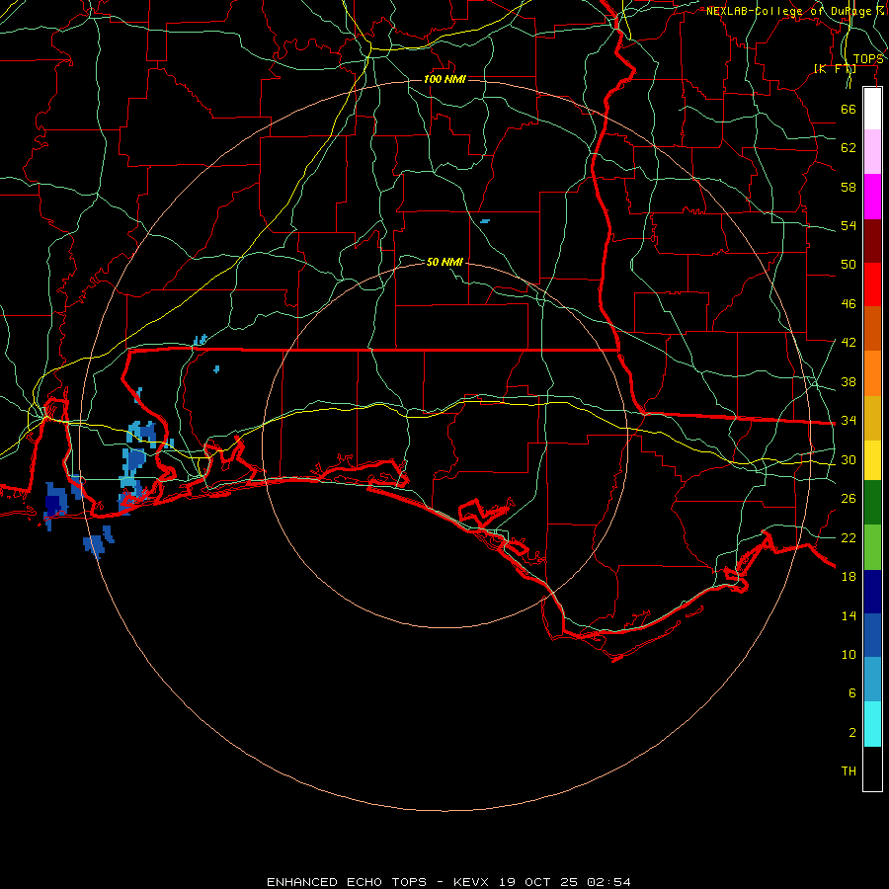Click the legend value 66
This screenshot has width=889, height=889.
point(849,109)
